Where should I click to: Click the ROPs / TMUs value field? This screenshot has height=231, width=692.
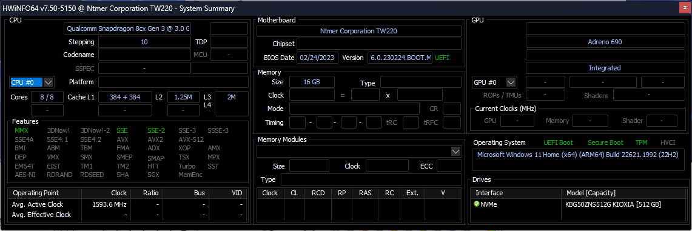(x=545, y=95)
